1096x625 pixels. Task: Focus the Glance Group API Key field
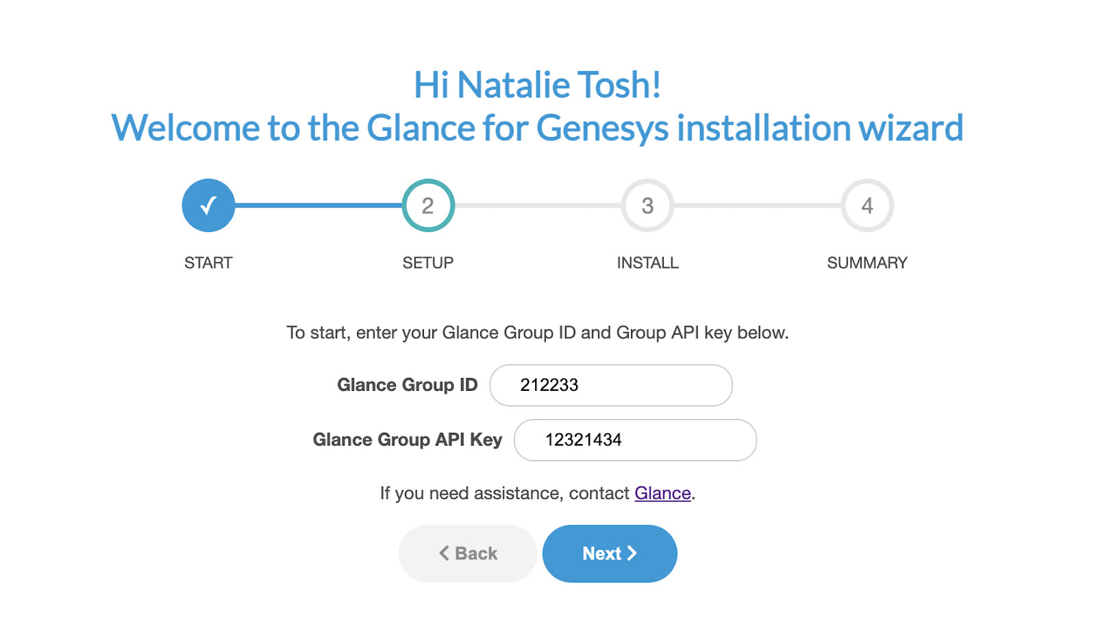[635, 440]
